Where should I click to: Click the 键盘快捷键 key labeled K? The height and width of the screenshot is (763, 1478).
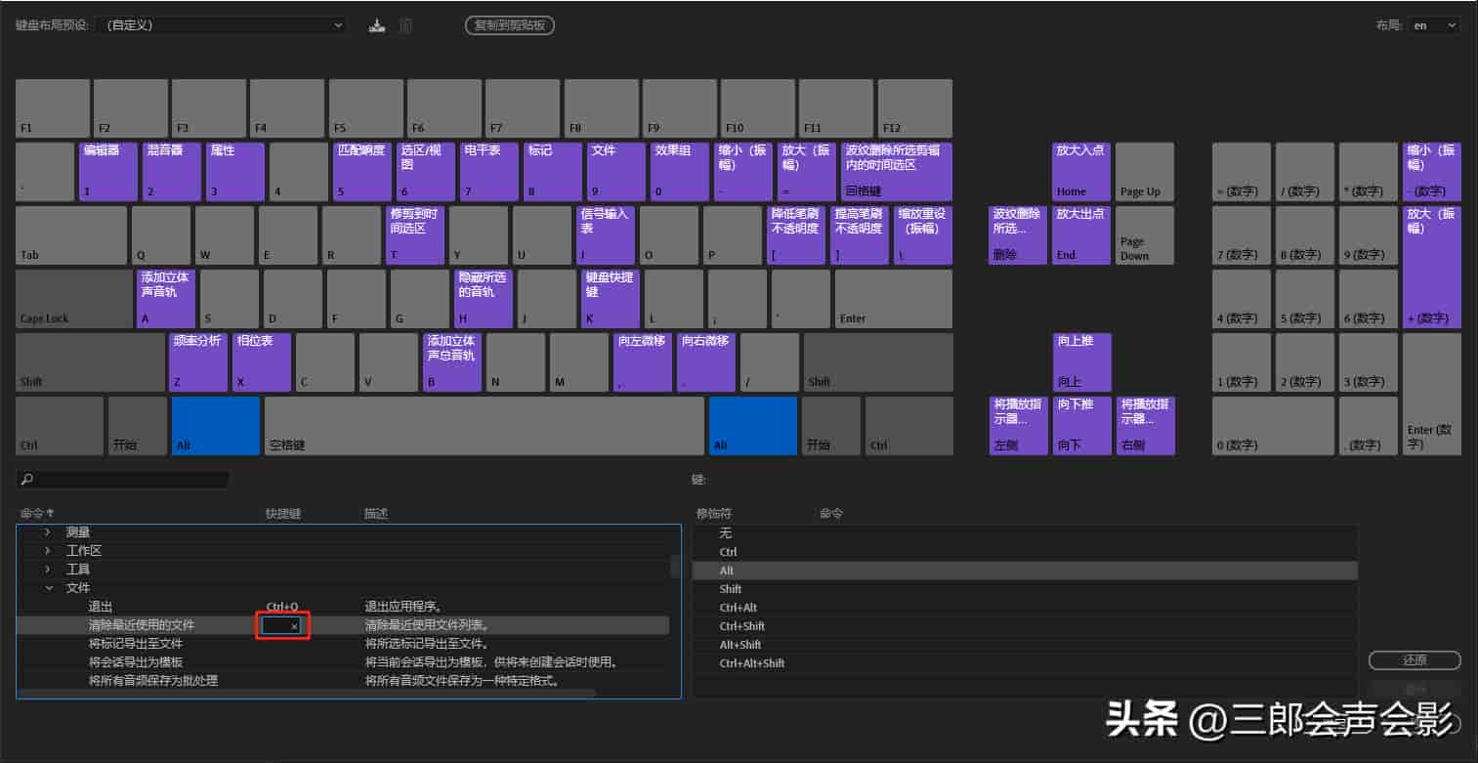tap(611, 299)
